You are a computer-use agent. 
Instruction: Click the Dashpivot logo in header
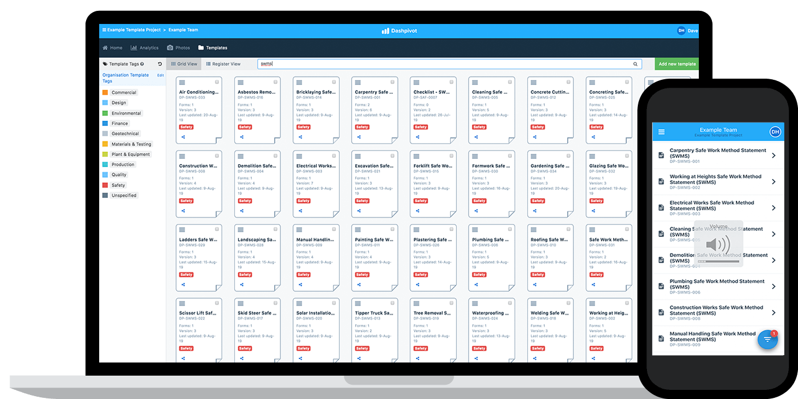pos(399,31)
